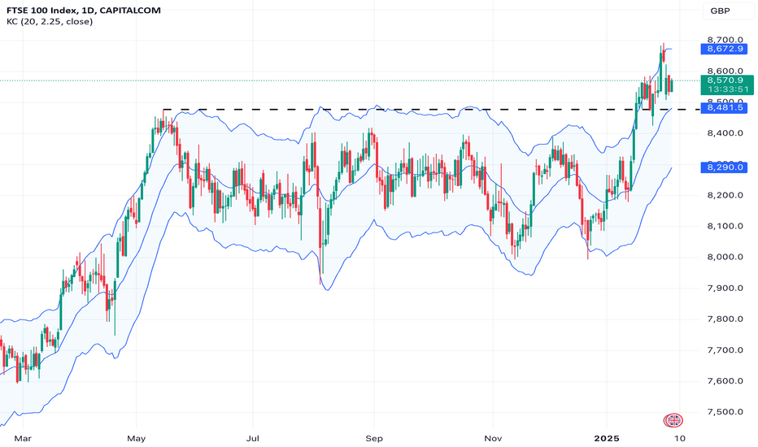
Task: Click the 8,000.0 price axis label
Action: click(x=725, y=257)
